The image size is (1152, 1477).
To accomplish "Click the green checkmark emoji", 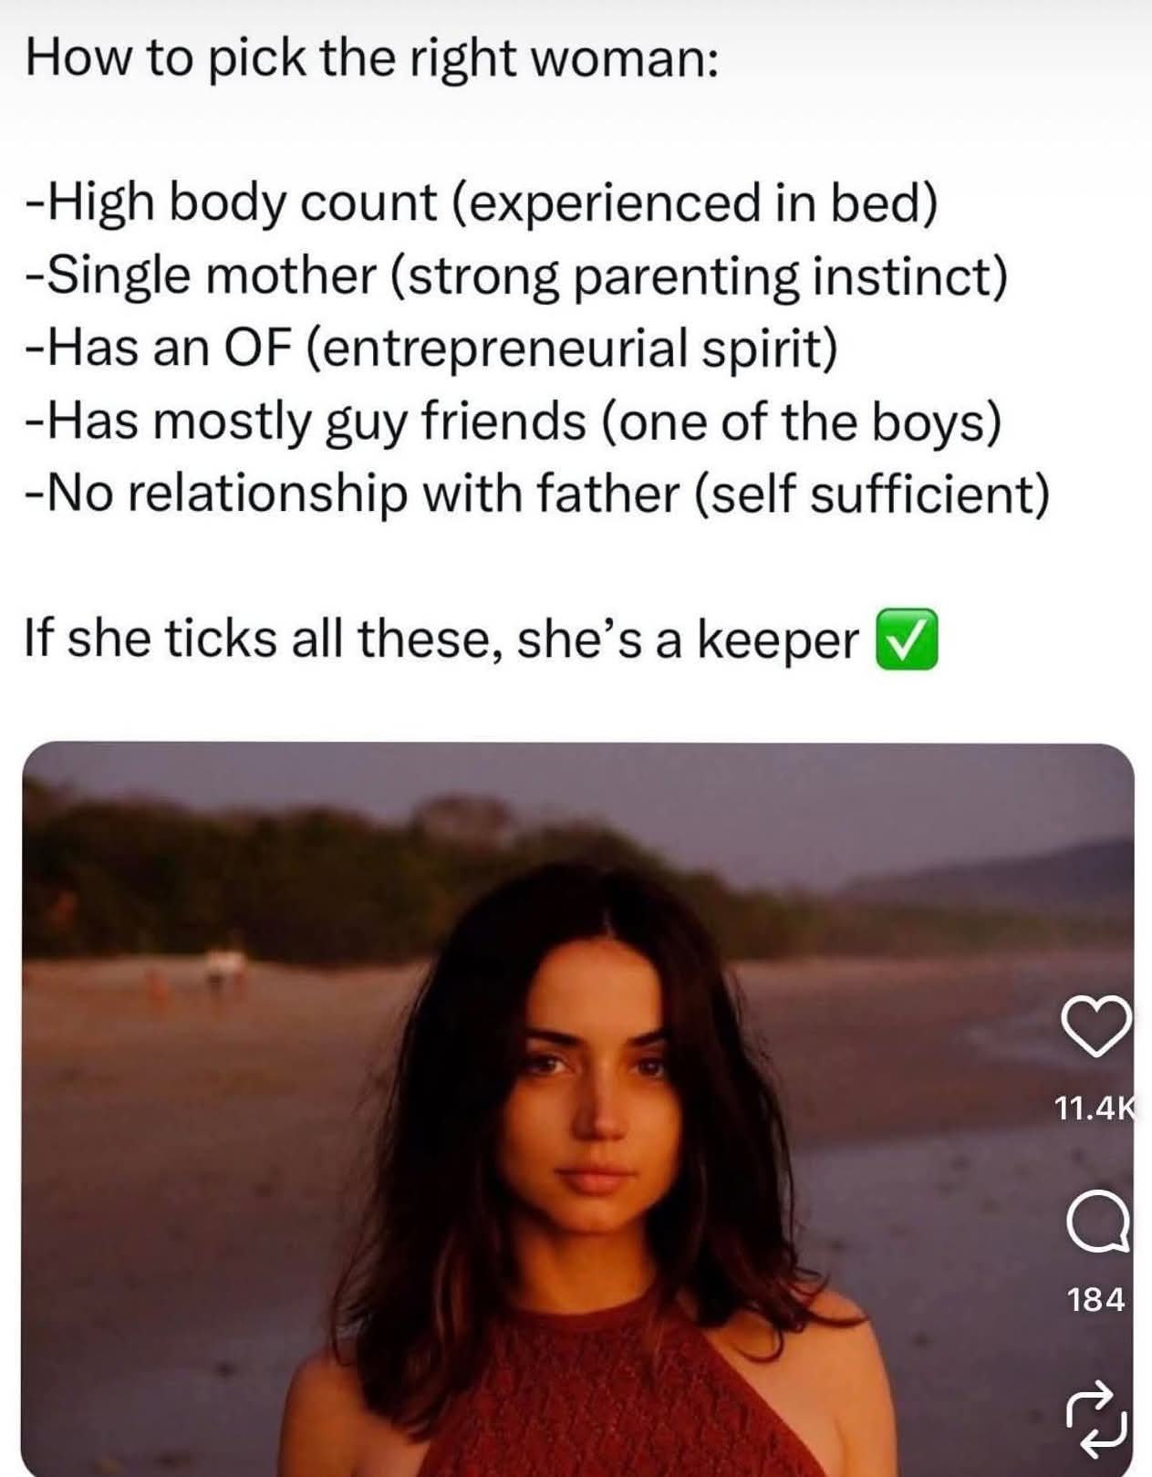I will point(907,640).
